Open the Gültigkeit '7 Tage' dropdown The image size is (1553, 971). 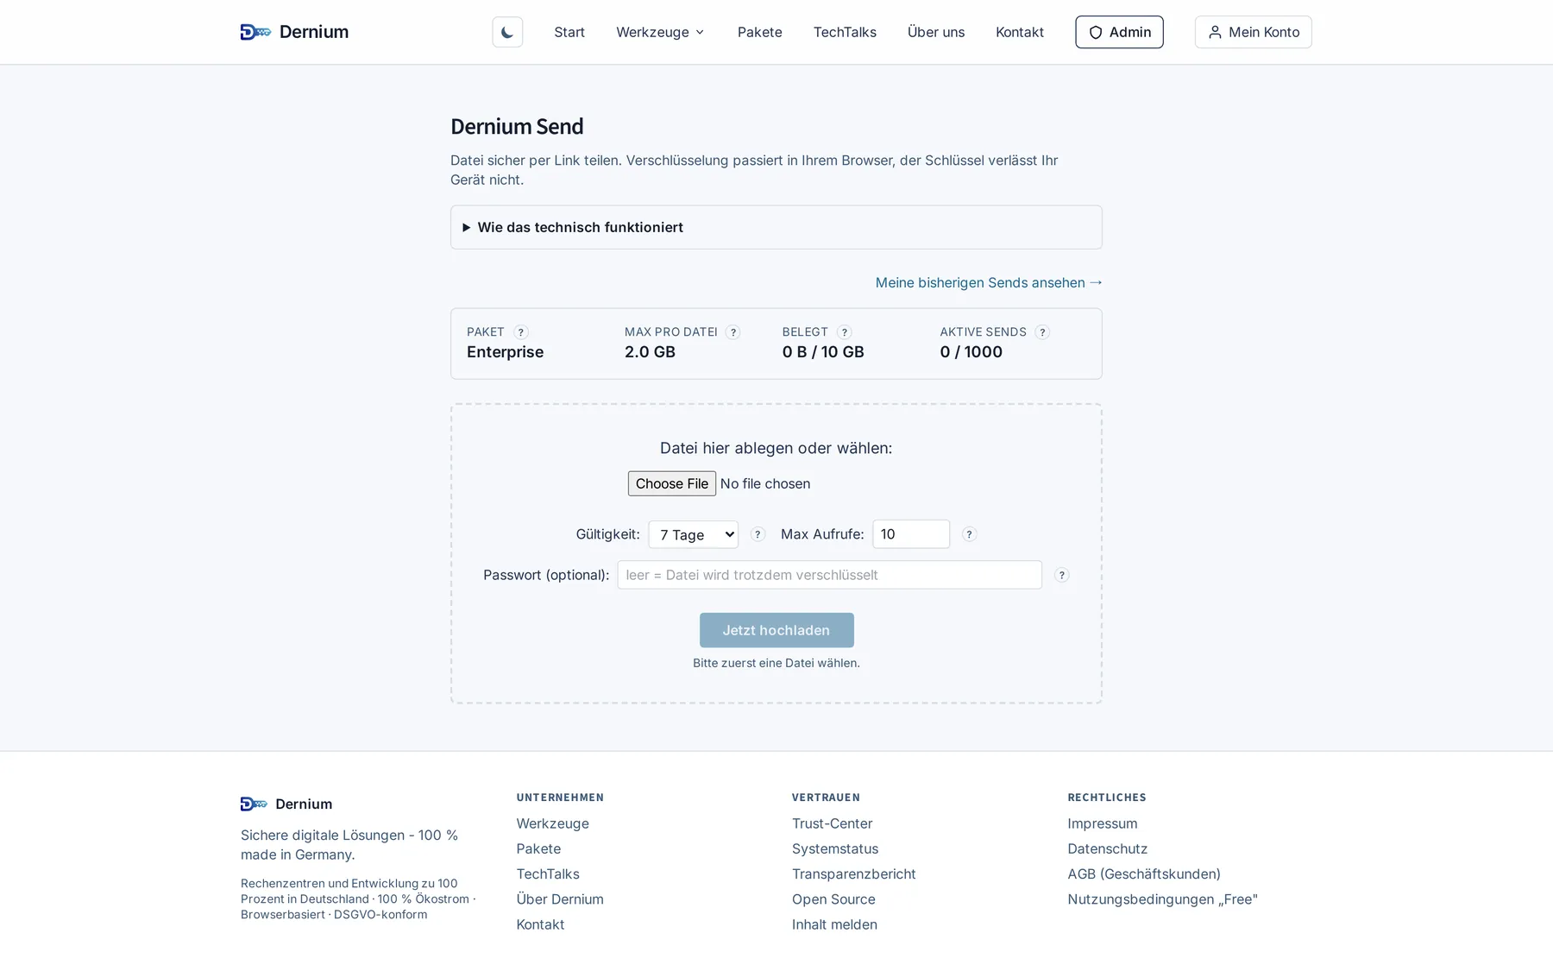693,534
